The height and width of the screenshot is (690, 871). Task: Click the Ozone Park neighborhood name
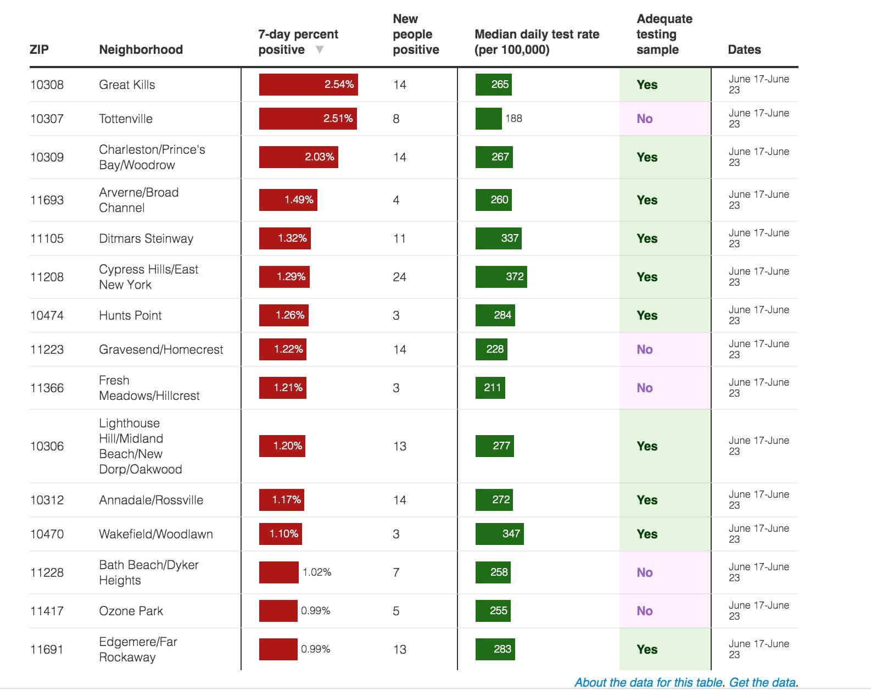(131, 611)
